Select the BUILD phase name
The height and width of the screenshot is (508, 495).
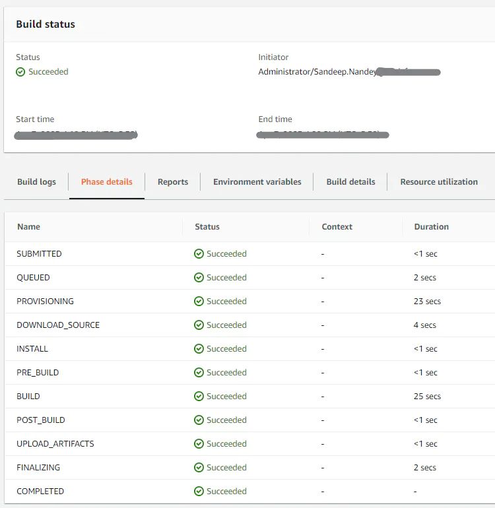[28, 397]
